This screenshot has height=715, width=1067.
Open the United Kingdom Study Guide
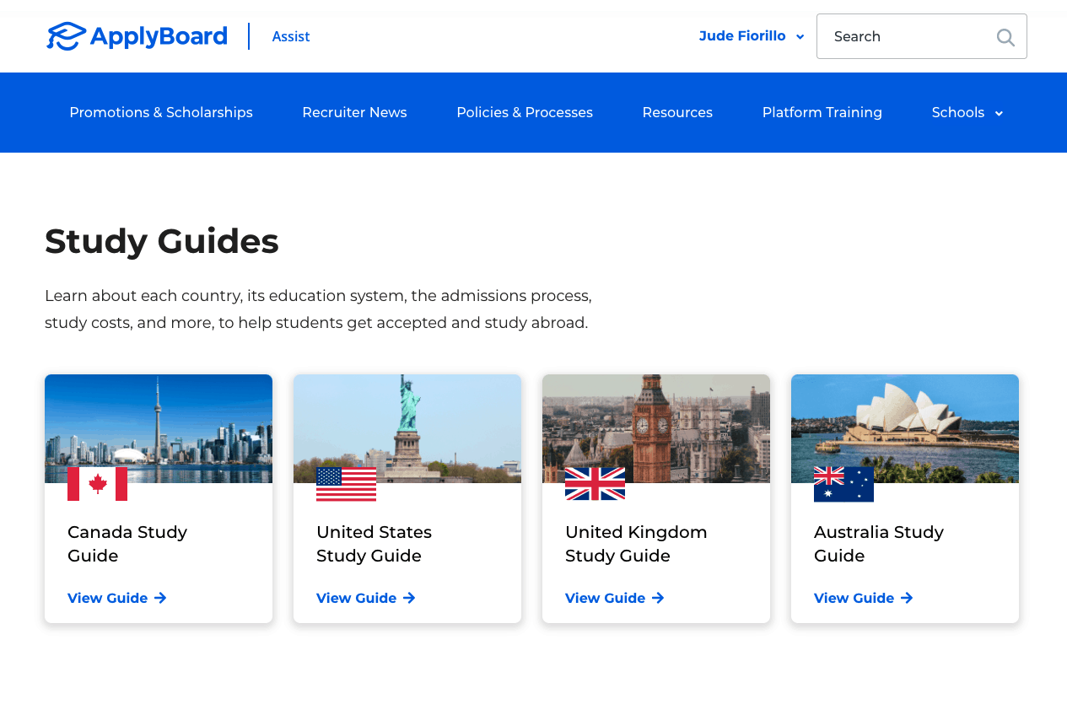tap(606, 598)
